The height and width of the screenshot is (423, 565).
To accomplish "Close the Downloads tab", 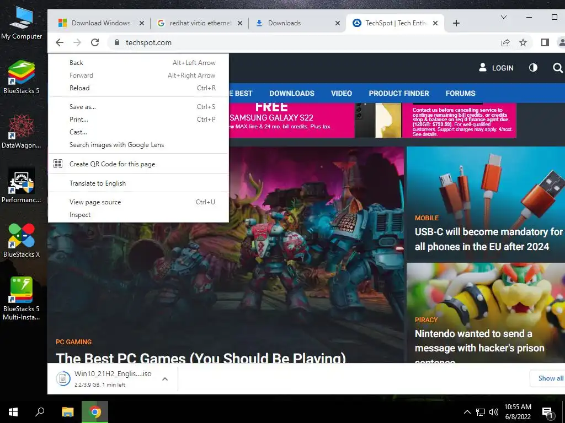I will [338, 23].
